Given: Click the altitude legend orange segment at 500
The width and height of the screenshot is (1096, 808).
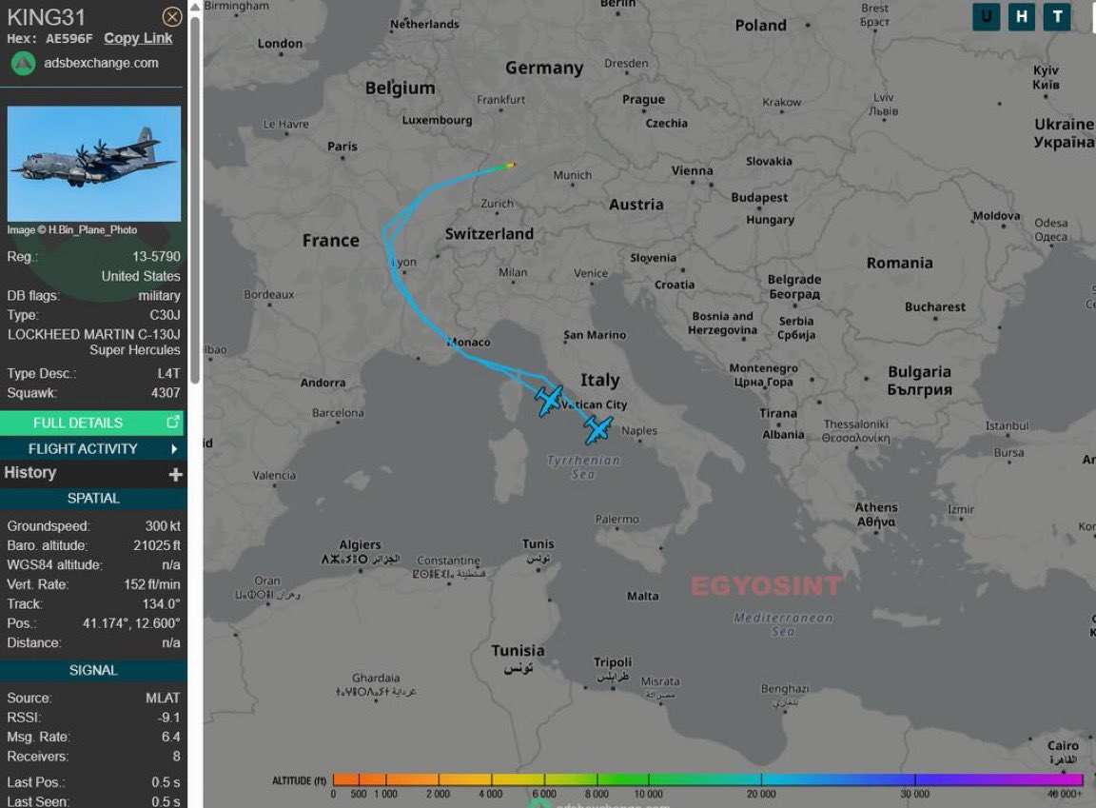Looking at the screenshot, I should [x=359, y=779].
